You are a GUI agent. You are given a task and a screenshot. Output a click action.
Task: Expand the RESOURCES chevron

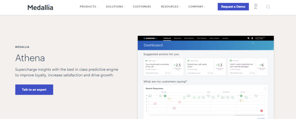(x=180, y=7)
